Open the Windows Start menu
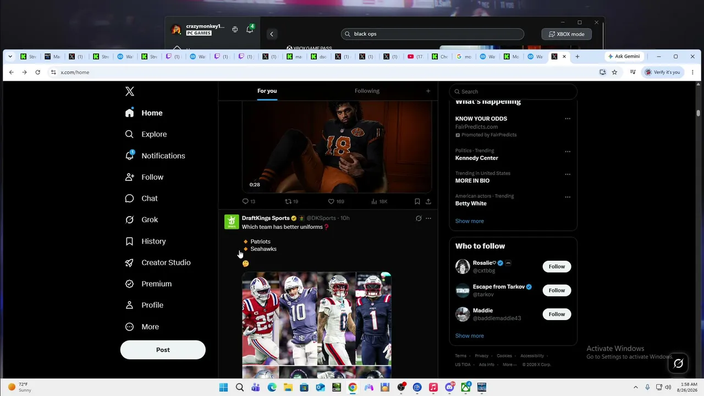The width and height of the screenshot is (704, 396). pos(223,387)
